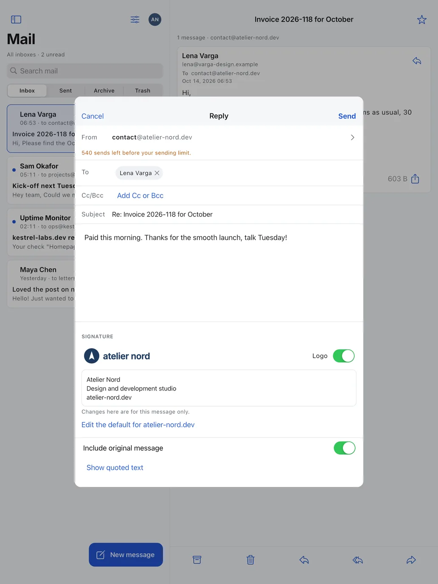Click the Search mail field
This screenshot has width=438, height=584.
click(x=85, y=71)
